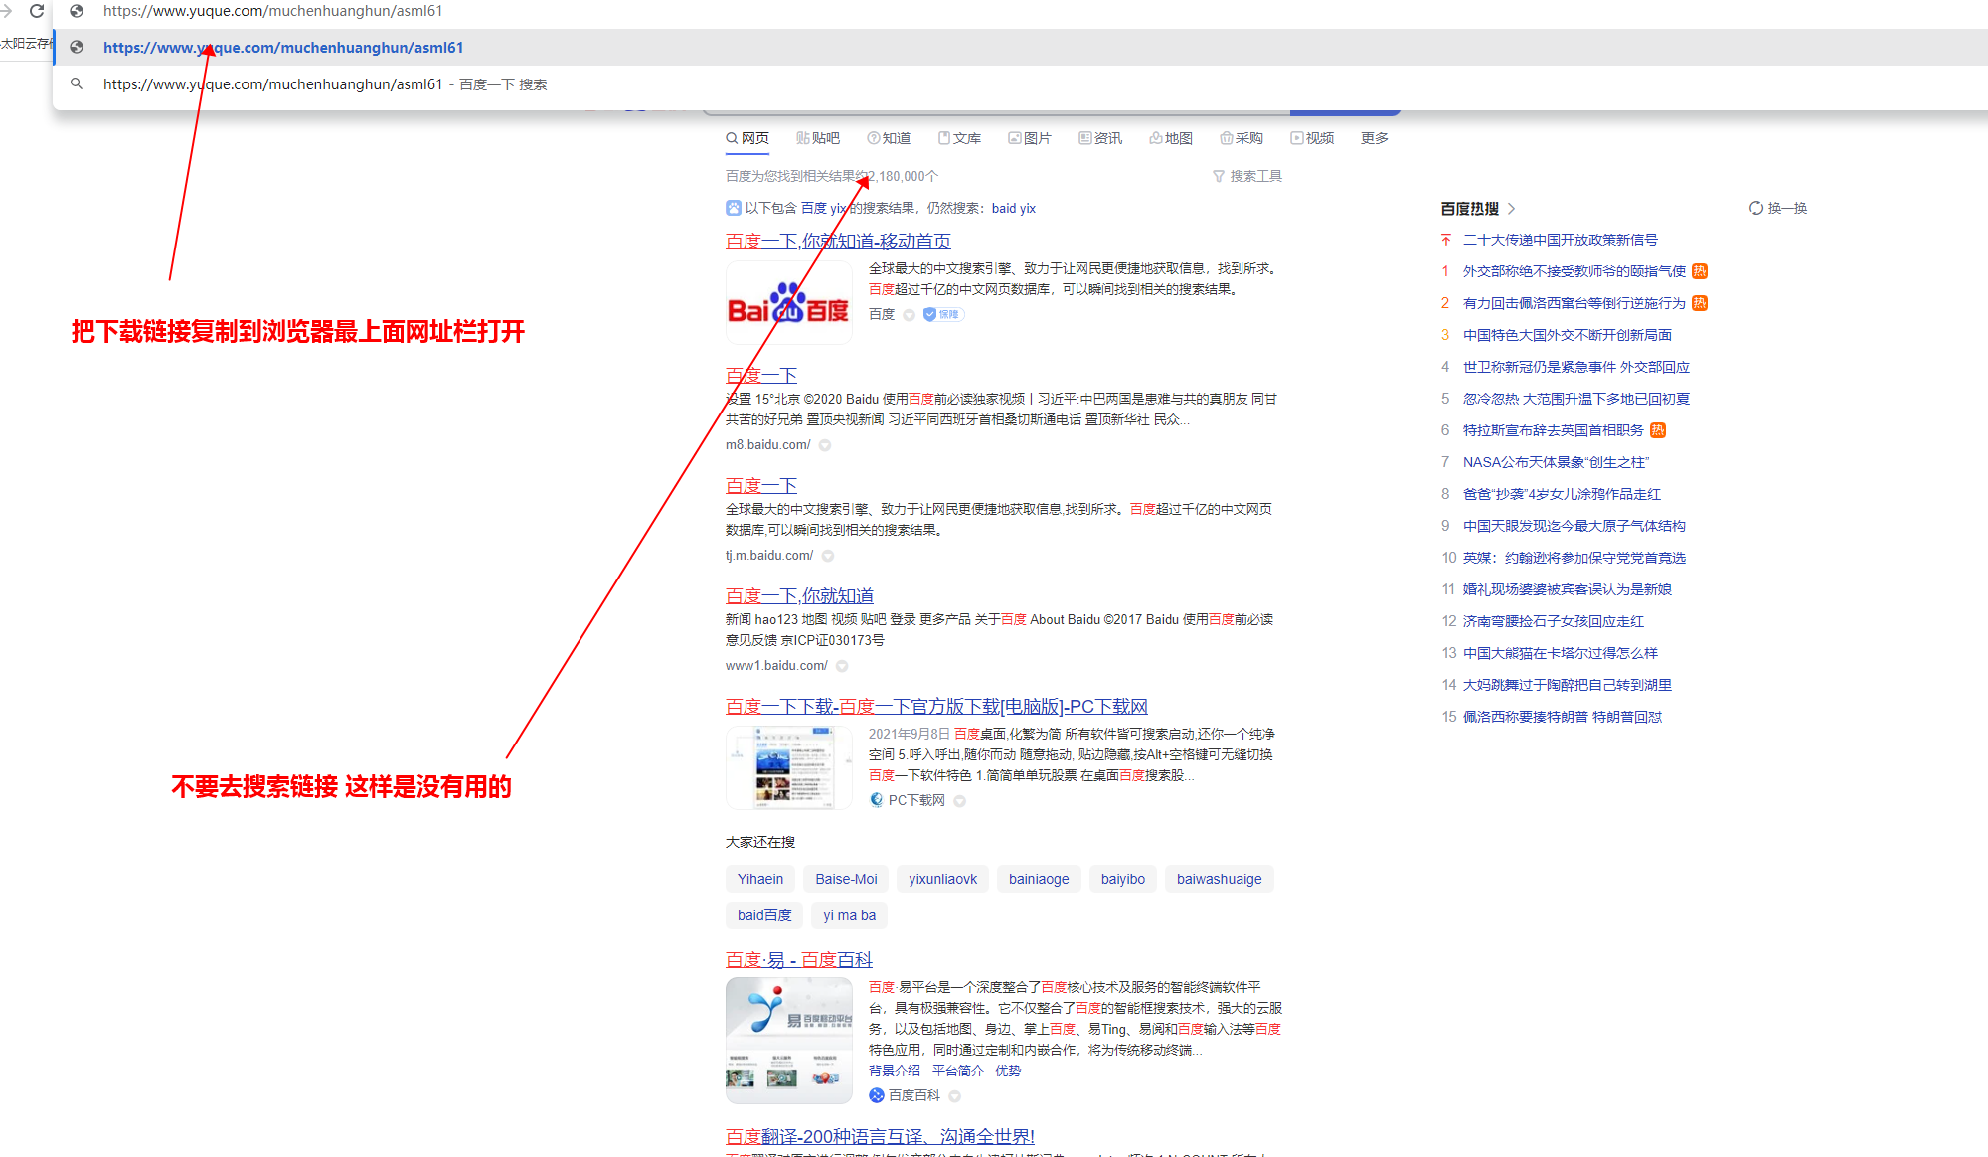This screenshot has height=1157, width=1988.
Task: Click the 地图 category icon
Action: 1155,138
